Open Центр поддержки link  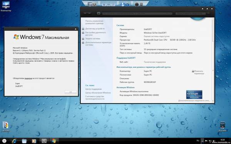pos(94,89)
